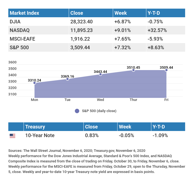194x183 pixels.
Task: Select the Monday data point at 3310.24
Action: (35, 83)
